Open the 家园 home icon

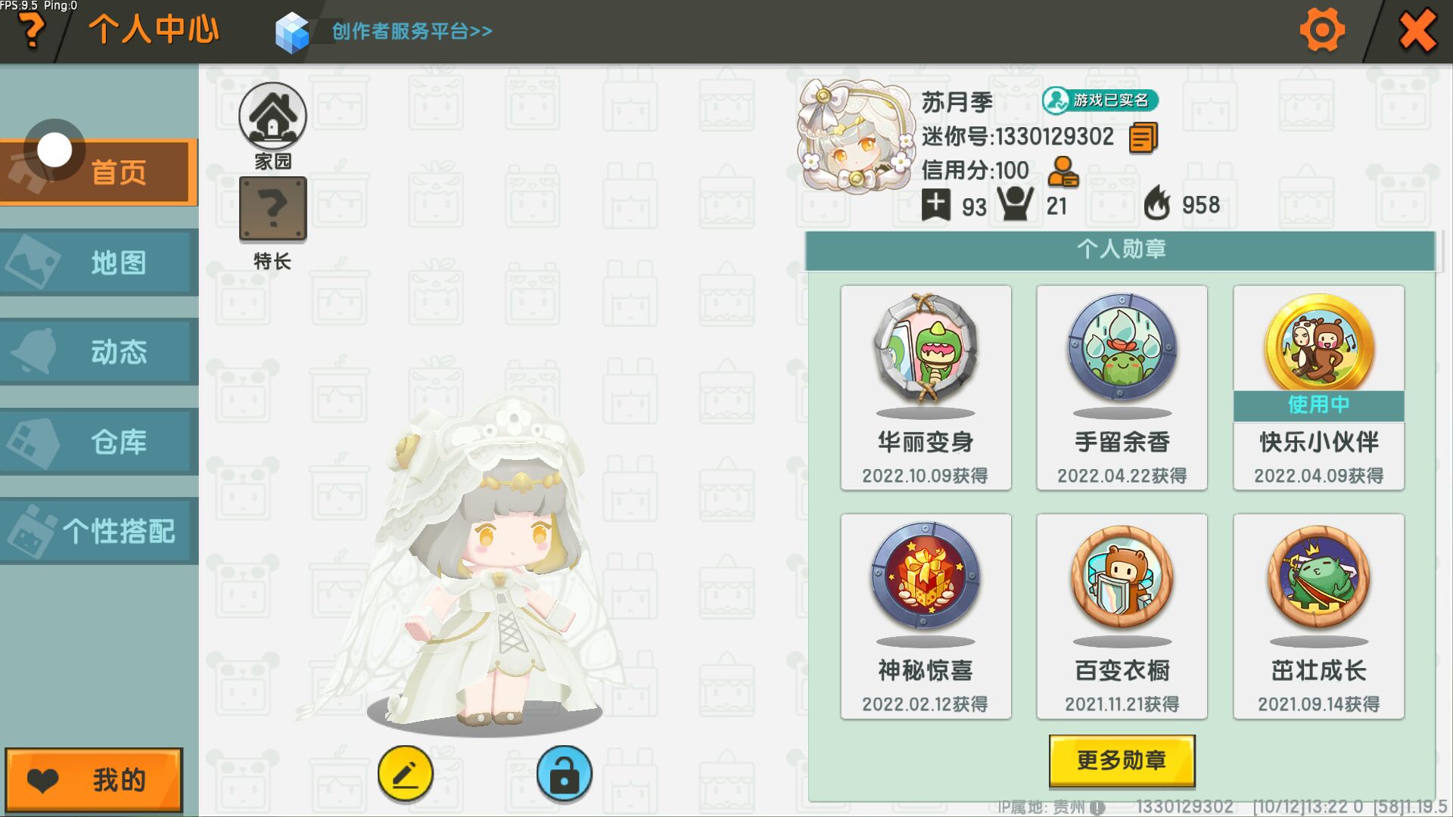[x=272, y=116]
